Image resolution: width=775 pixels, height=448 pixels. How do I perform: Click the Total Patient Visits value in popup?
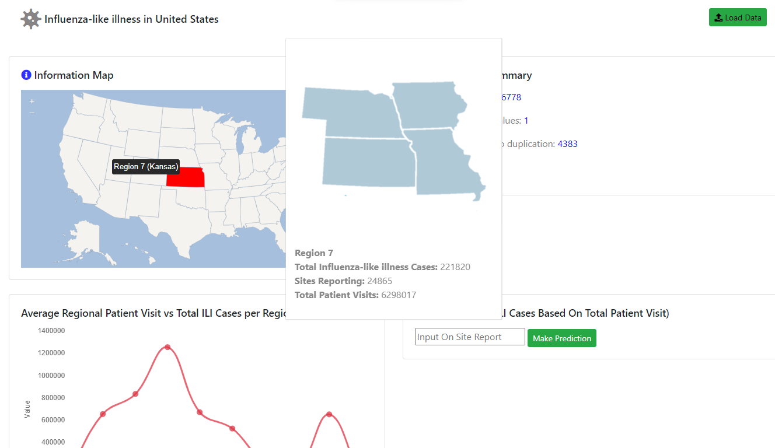tap(399, 295)
